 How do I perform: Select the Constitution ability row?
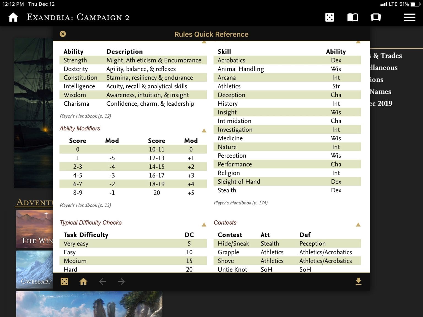pyautogui.click(x=133, y=78)
